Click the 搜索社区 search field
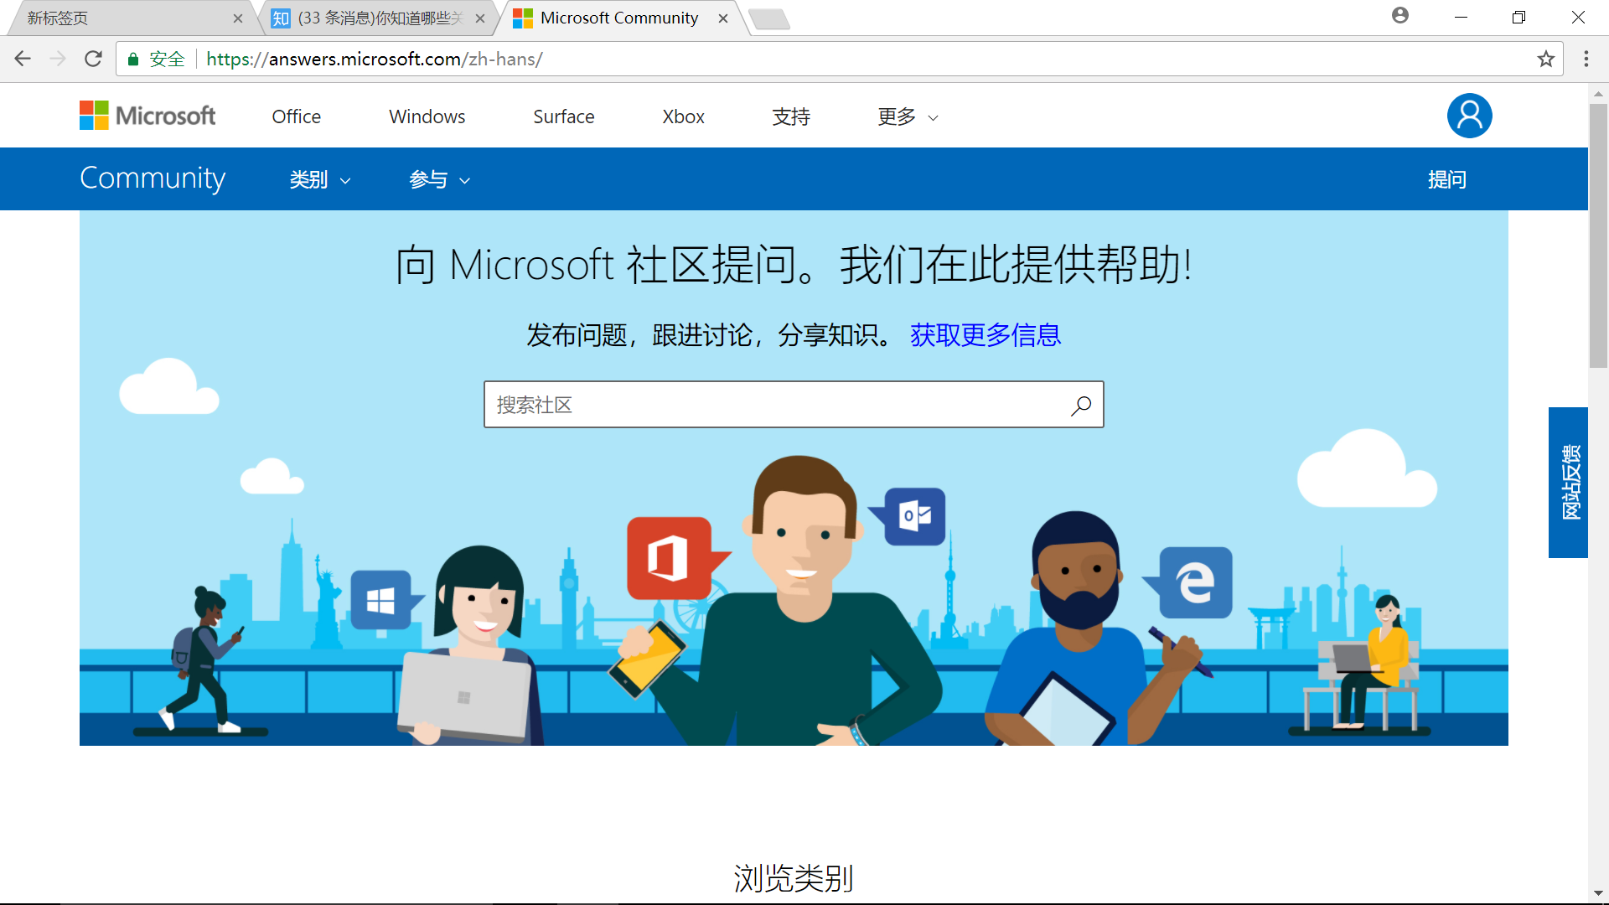This screenshot has width=1609, height=905. click(775, 406)
